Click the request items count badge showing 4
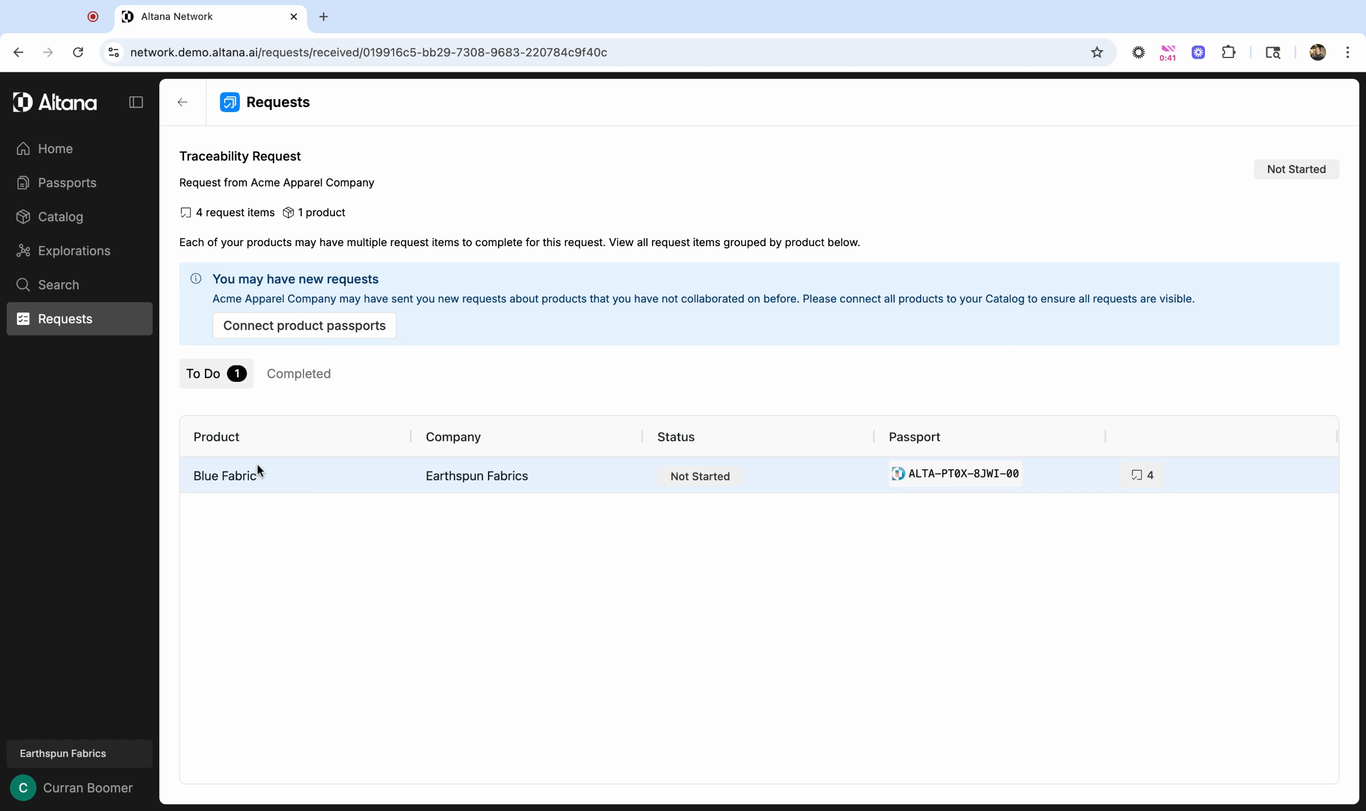This screenshot has width=1366, height=811. click(x=1142, y=475)
